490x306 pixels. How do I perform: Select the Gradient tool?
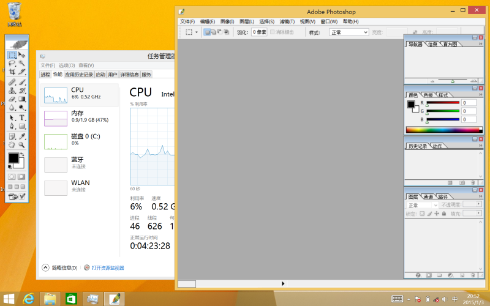pos(21,99)
